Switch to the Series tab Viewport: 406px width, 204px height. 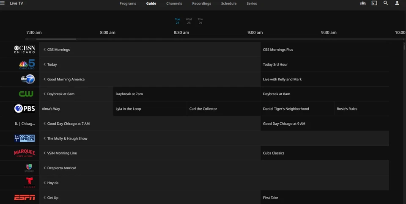(252, 3)
